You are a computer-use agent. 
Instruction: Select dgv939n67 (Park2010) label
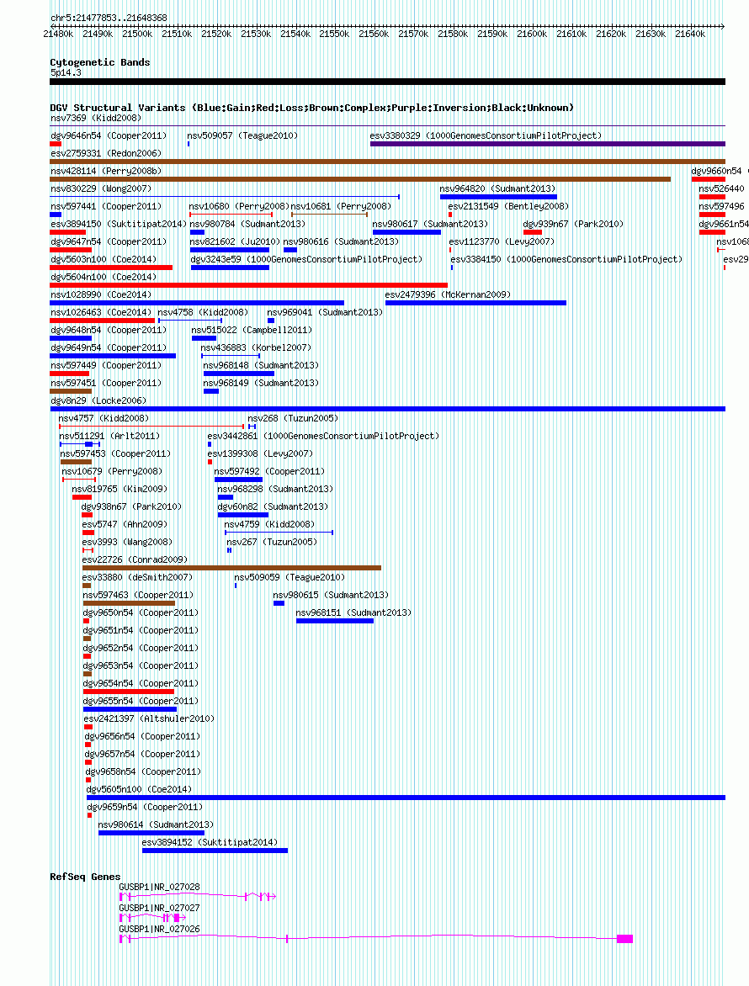pos(574,224)
